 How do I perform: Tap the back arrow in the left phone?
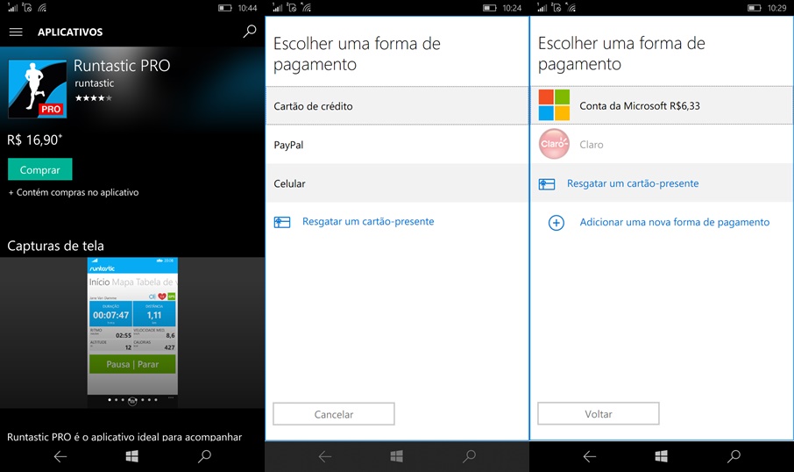[60, 457]
